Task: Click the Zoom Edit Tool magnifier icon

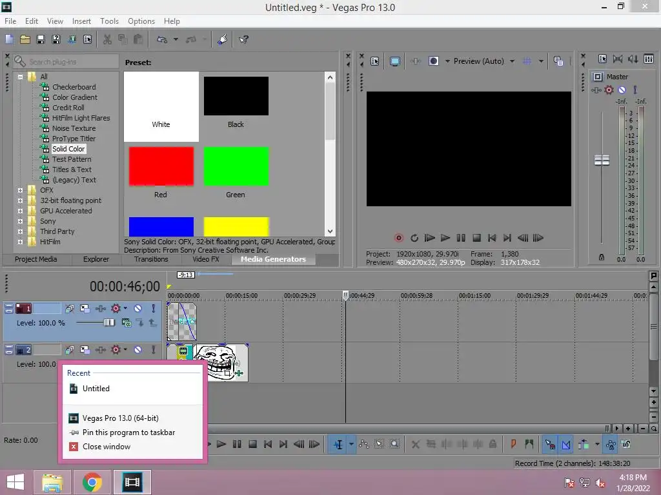Action: tap(394, 444)
